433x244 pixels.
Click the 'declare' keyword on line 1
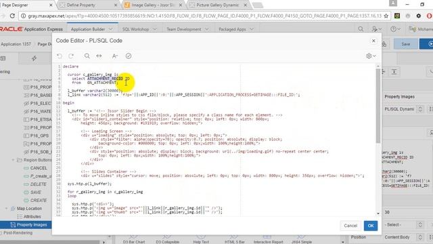(x=70, y=66)
